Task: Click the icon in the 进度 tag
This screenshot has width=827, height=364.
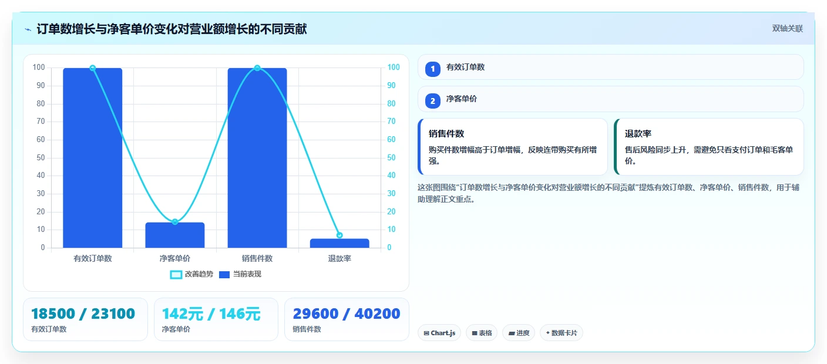Action: (511, 333)
